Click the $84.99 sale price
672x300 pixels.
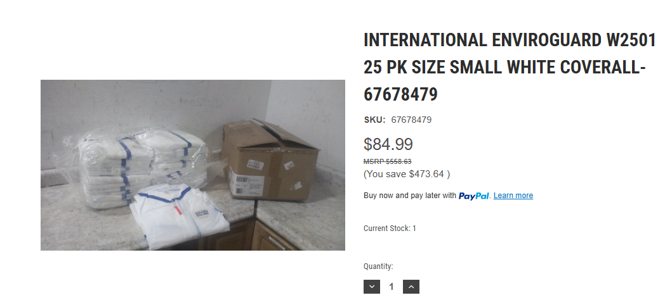[x=388, y=144]
